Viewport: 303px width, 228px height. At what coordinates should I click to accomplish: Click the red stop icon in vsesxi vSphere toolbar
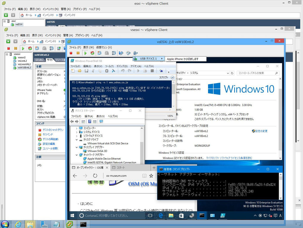point(9,48)
